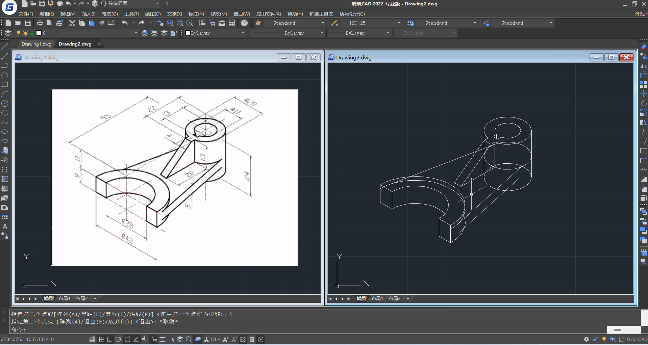Select the Arc drawing tool
This screenshot has width=648, height=345.
point(5,94)
